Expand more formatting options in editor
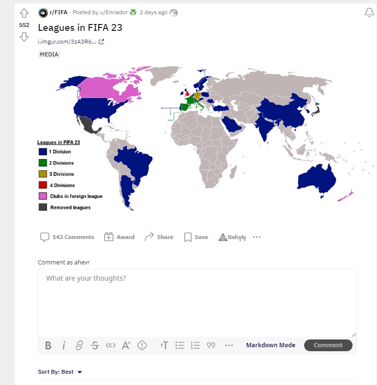Screen dimensions: 377x385 click(x=229, y=345)
